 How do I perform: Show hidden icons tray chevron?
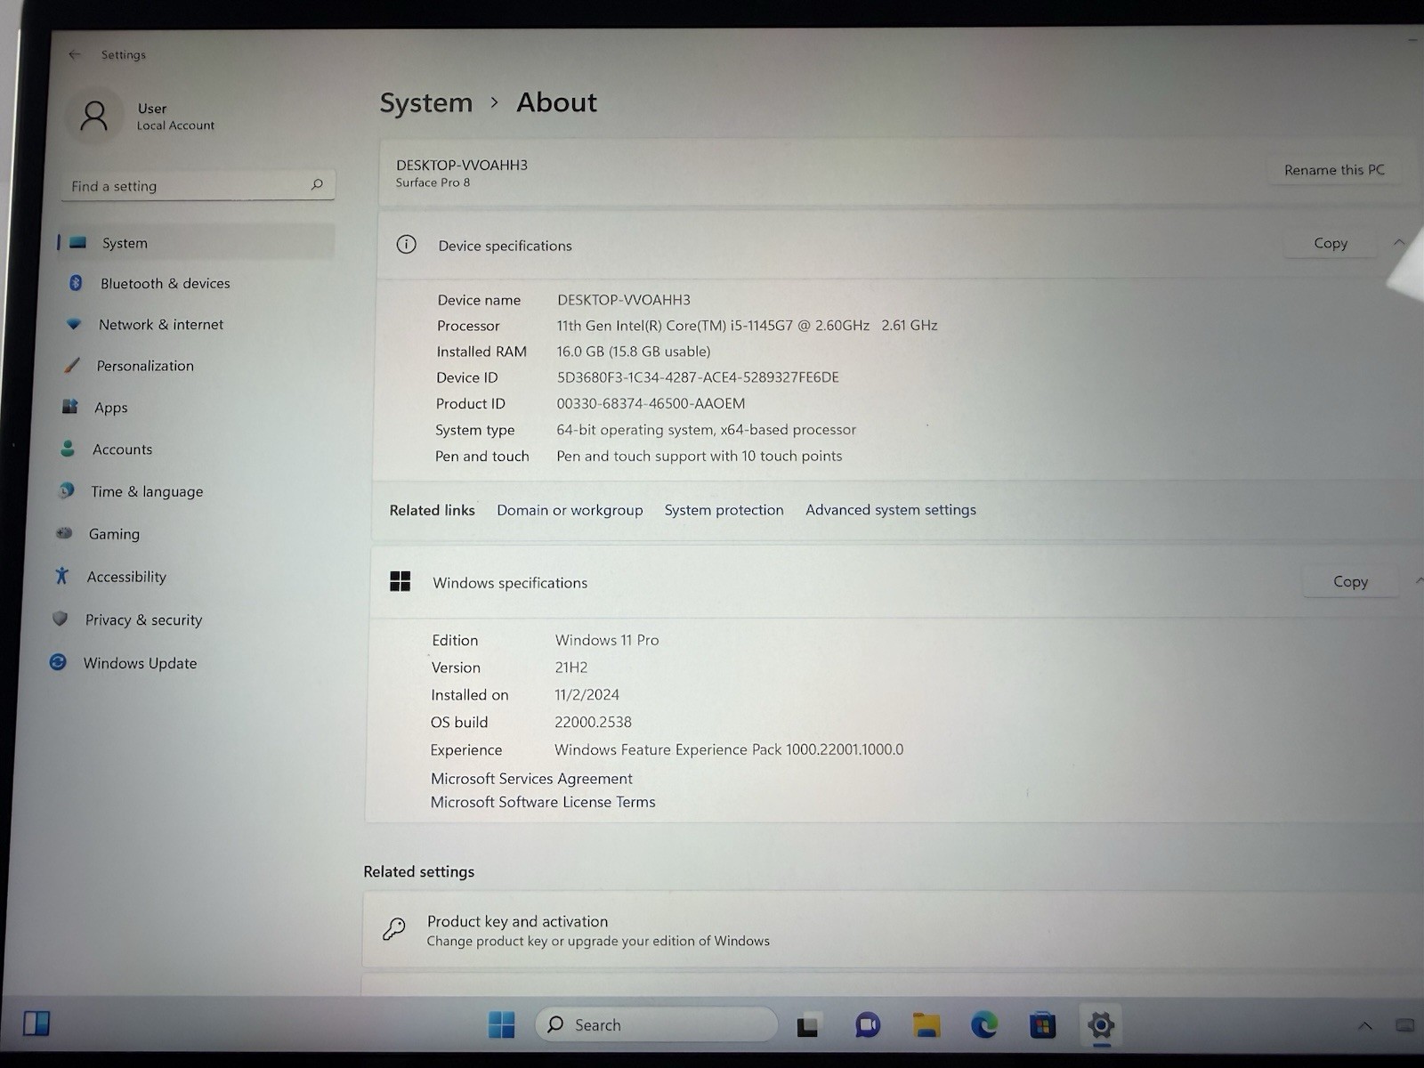click(1364, 1026)
